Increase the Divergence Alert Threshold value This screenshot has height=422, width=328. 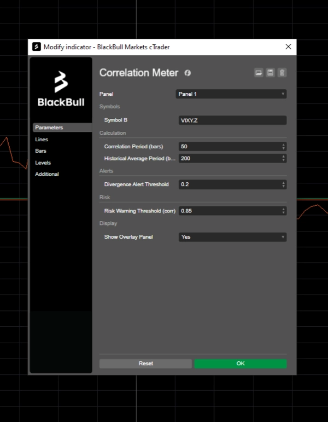283,183
